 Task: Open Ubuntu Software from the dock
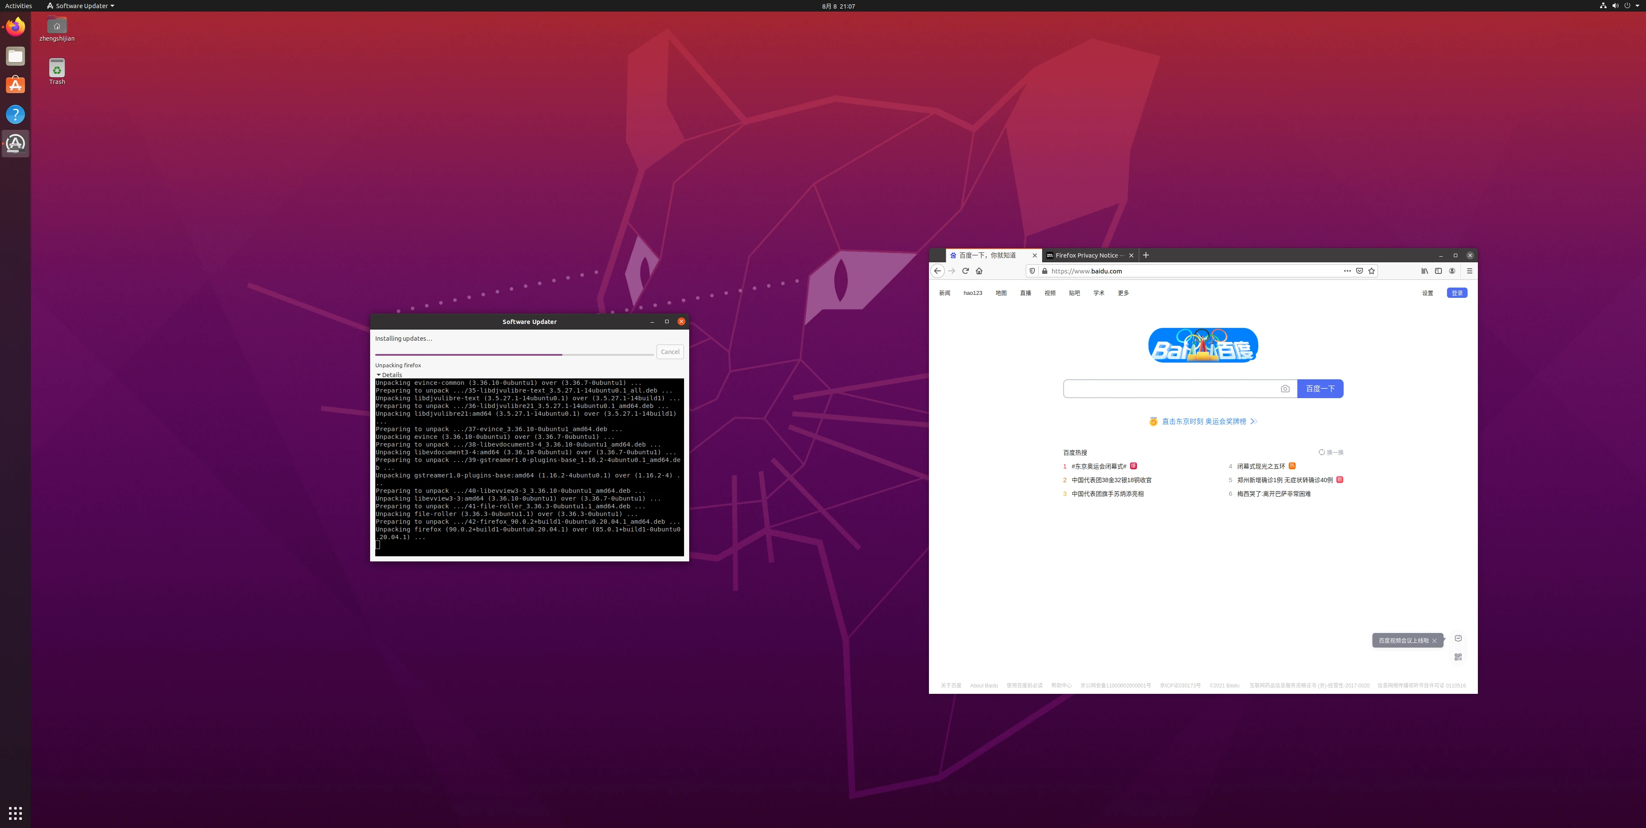click(x=15, y=86)
